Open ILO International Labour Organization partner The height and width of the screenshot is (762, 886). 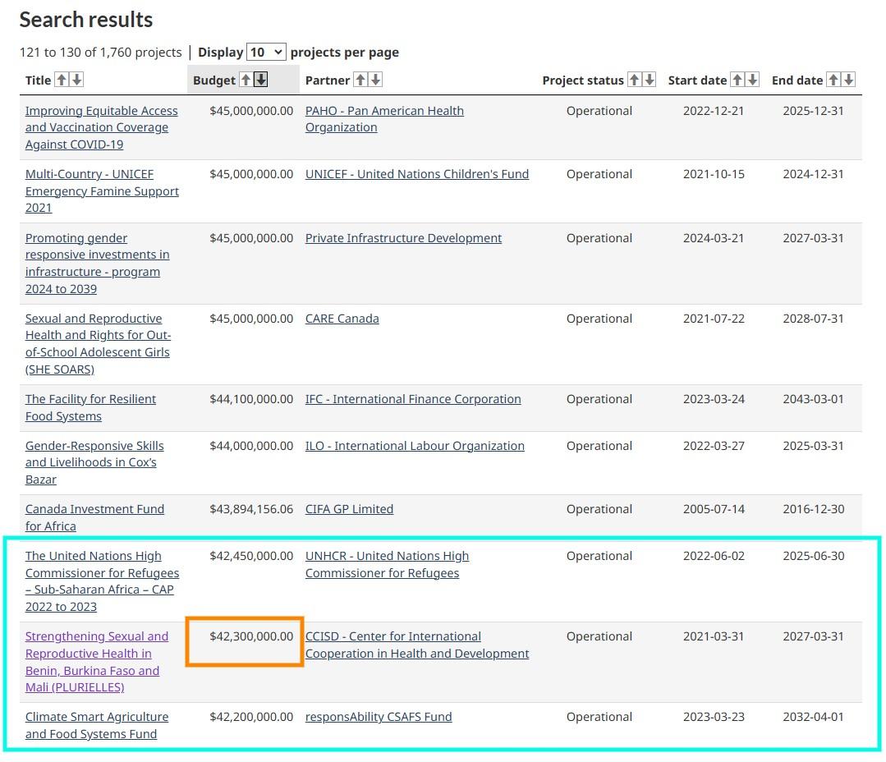point(415,446)
